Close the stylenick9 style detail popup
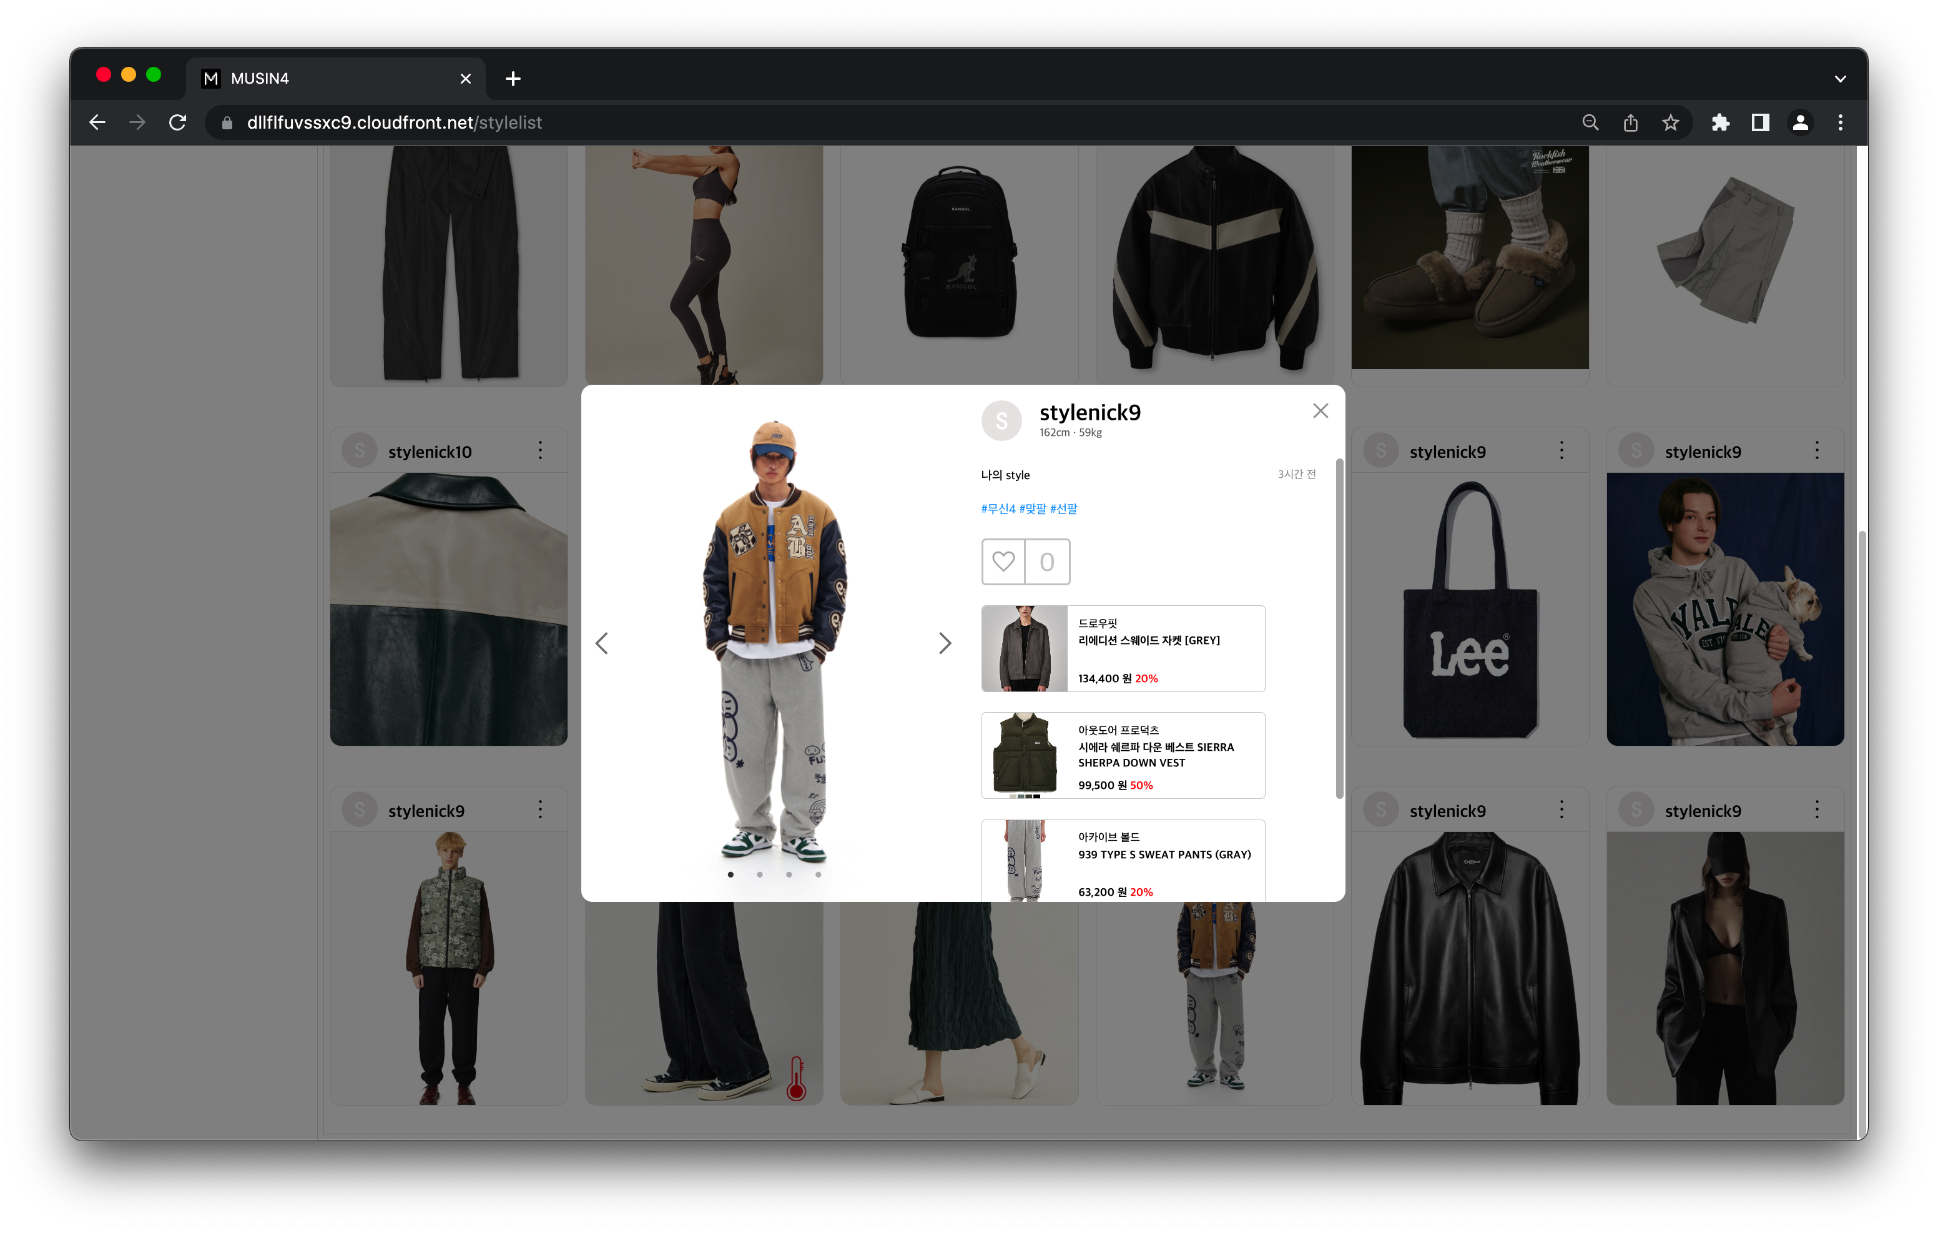Screen dimensions: 1938x1233 (1320, 411)
